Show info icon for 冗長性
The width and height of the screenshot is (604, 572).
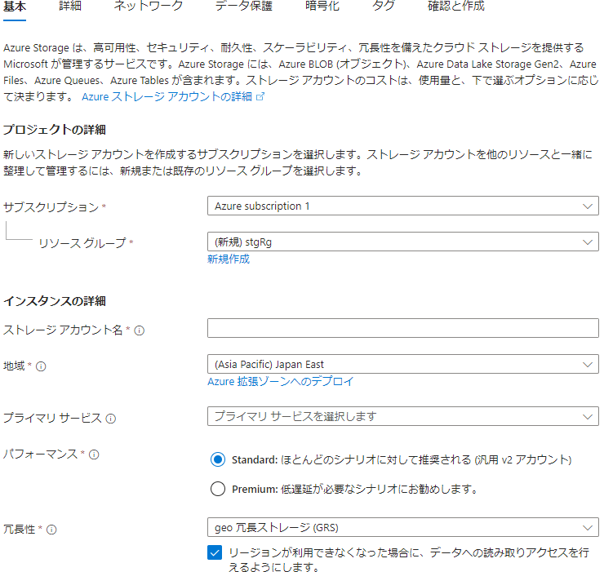(x=51, y=530)
